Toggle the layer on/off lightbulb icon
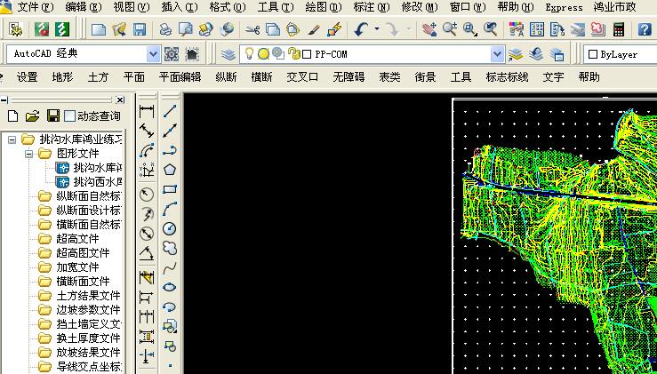 250,54
